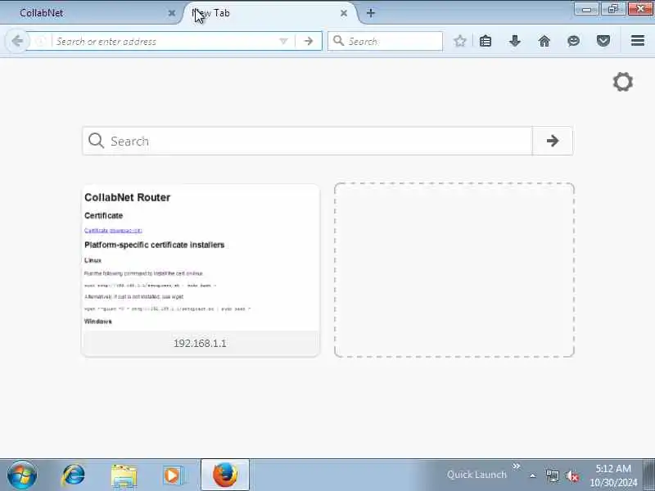This screenshot has width=655, height=491.
Task: Click the Go arrow in the address bar
Action: coord(309,41)
